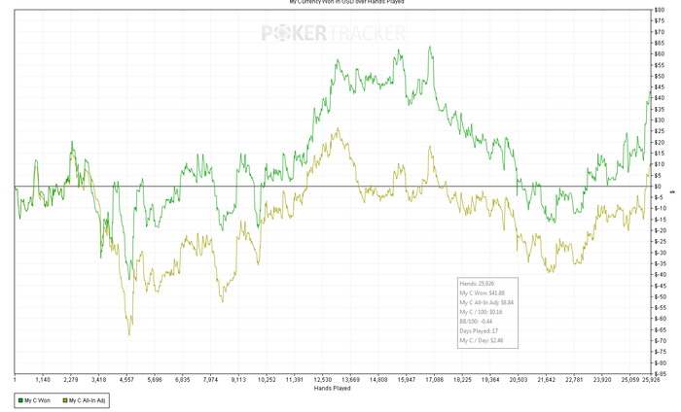Click the 25,059 x-axis tick label
The width and height of the screenshot is (681, 412).
point(630,380)
